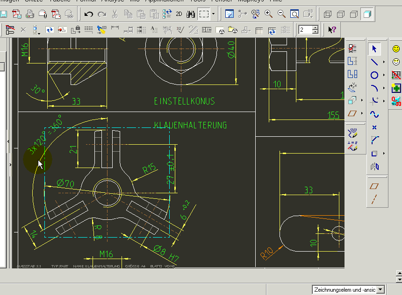
Task: Select the Line sketch tool
Action: pyautogui.click(x=374, y=62)
